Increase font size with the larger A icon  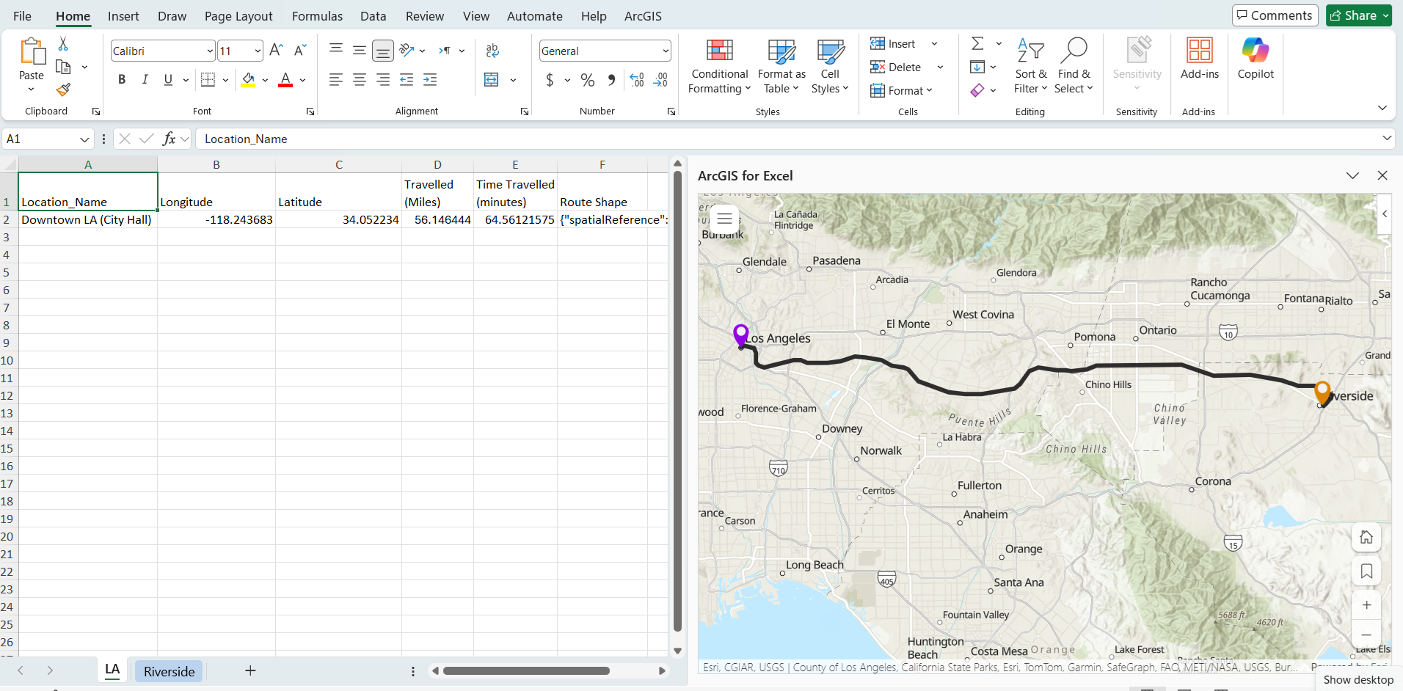pyautogui.click(x=277, y=50)
